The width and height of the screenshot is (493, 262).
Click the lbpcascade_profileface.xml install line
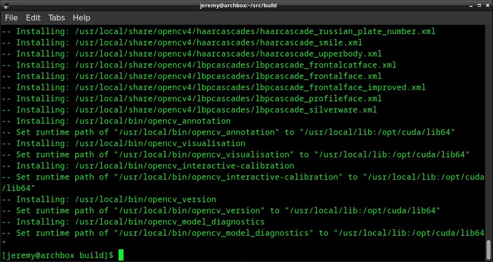tap(192, 98)
